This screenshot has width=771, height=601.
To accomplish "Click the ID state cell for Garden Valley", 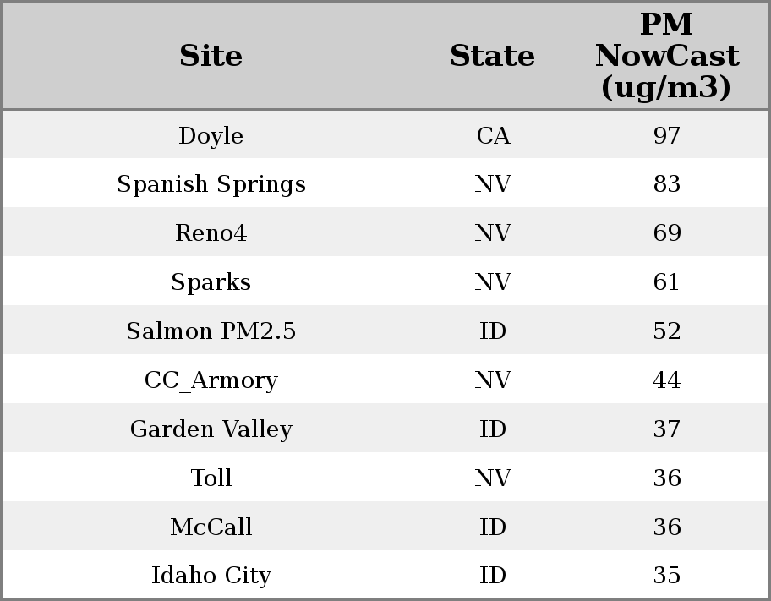I will click(x=493, y=429).
